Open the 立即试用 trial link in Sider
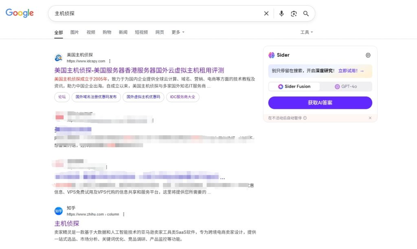This screenshot has width=417, height=249. [x=349, y=71]
